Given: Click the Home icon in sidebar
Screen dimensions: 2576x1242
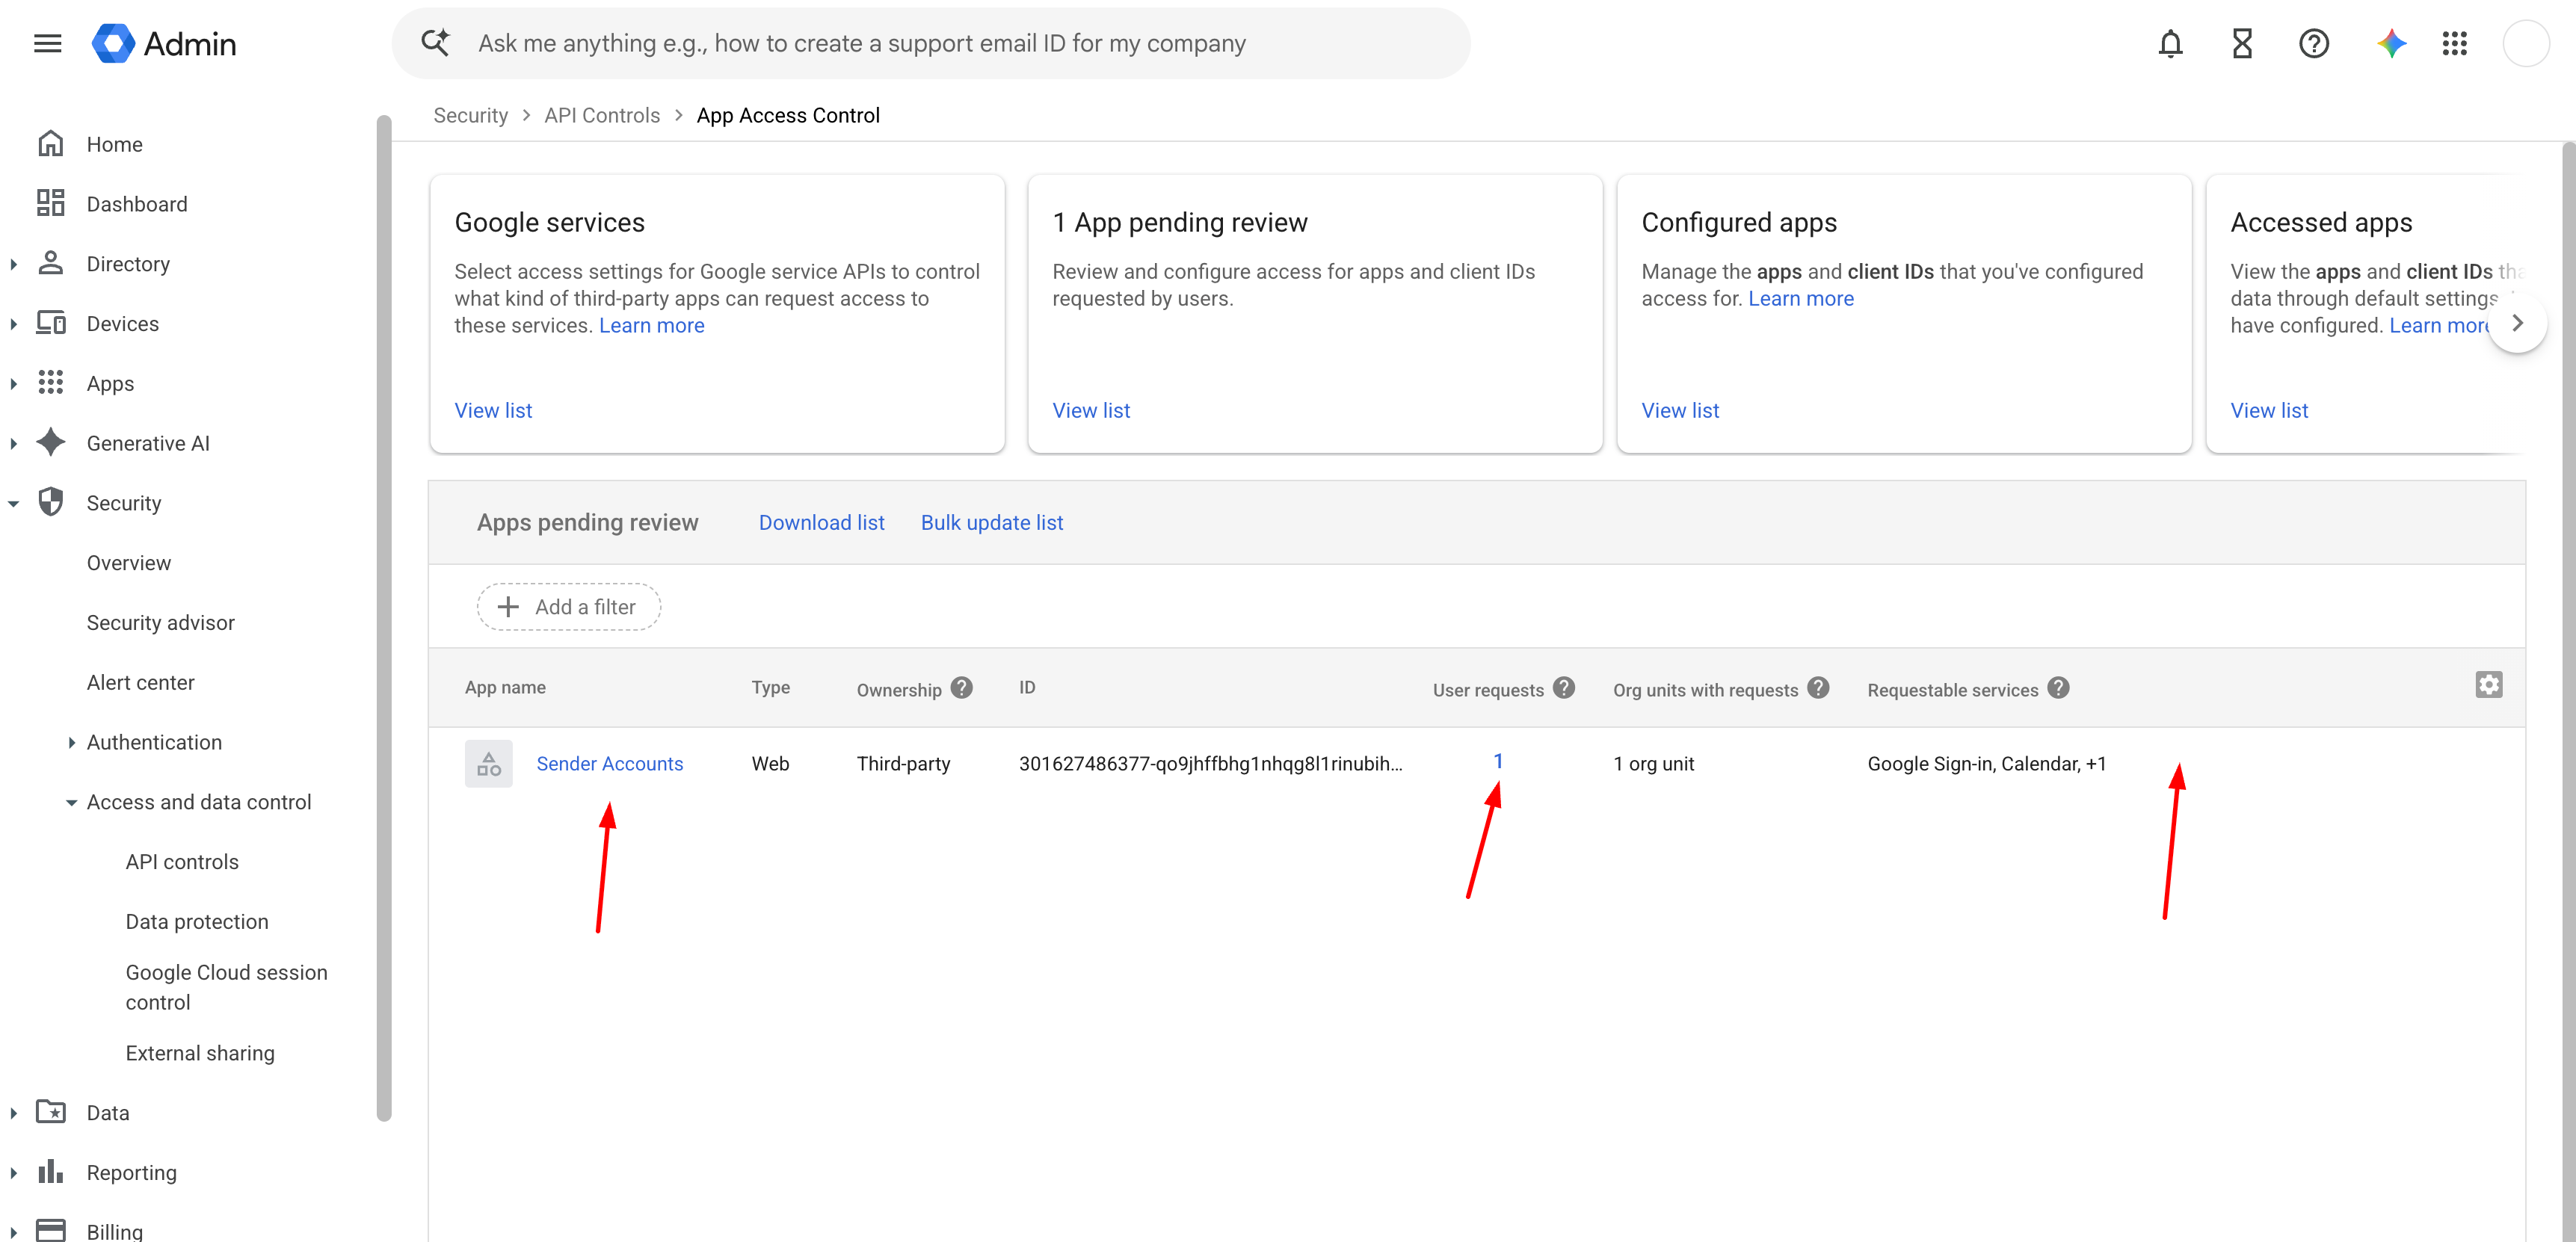Looking at the screenshot, I should [51, 144].
